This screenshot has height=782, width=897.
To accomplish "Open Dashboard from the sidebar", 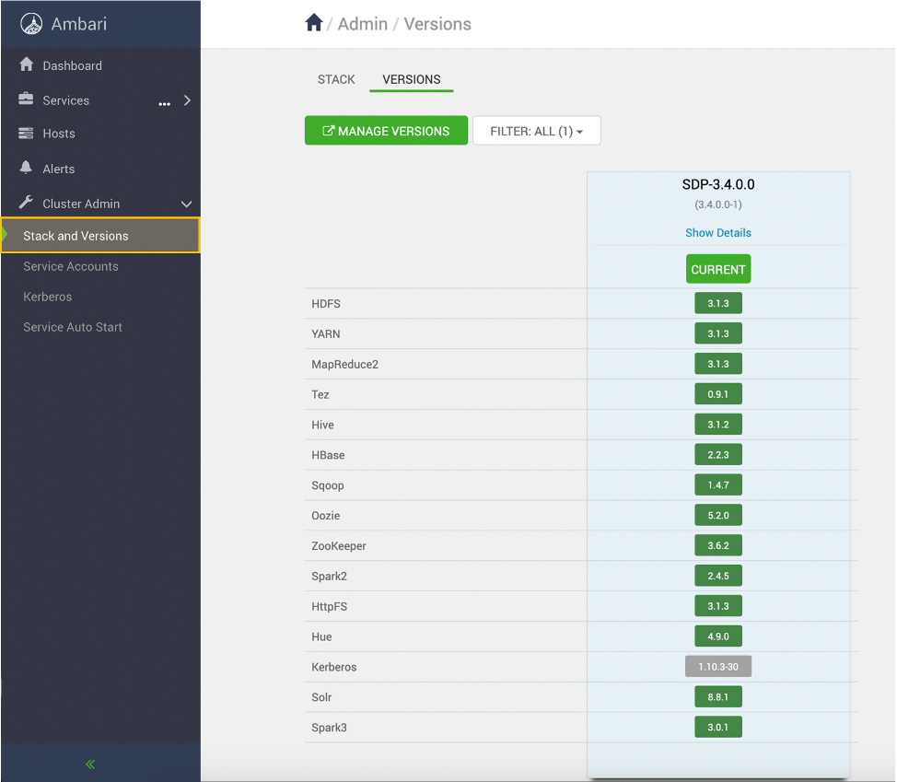I will pyautogui.click(x=72, y=65).
